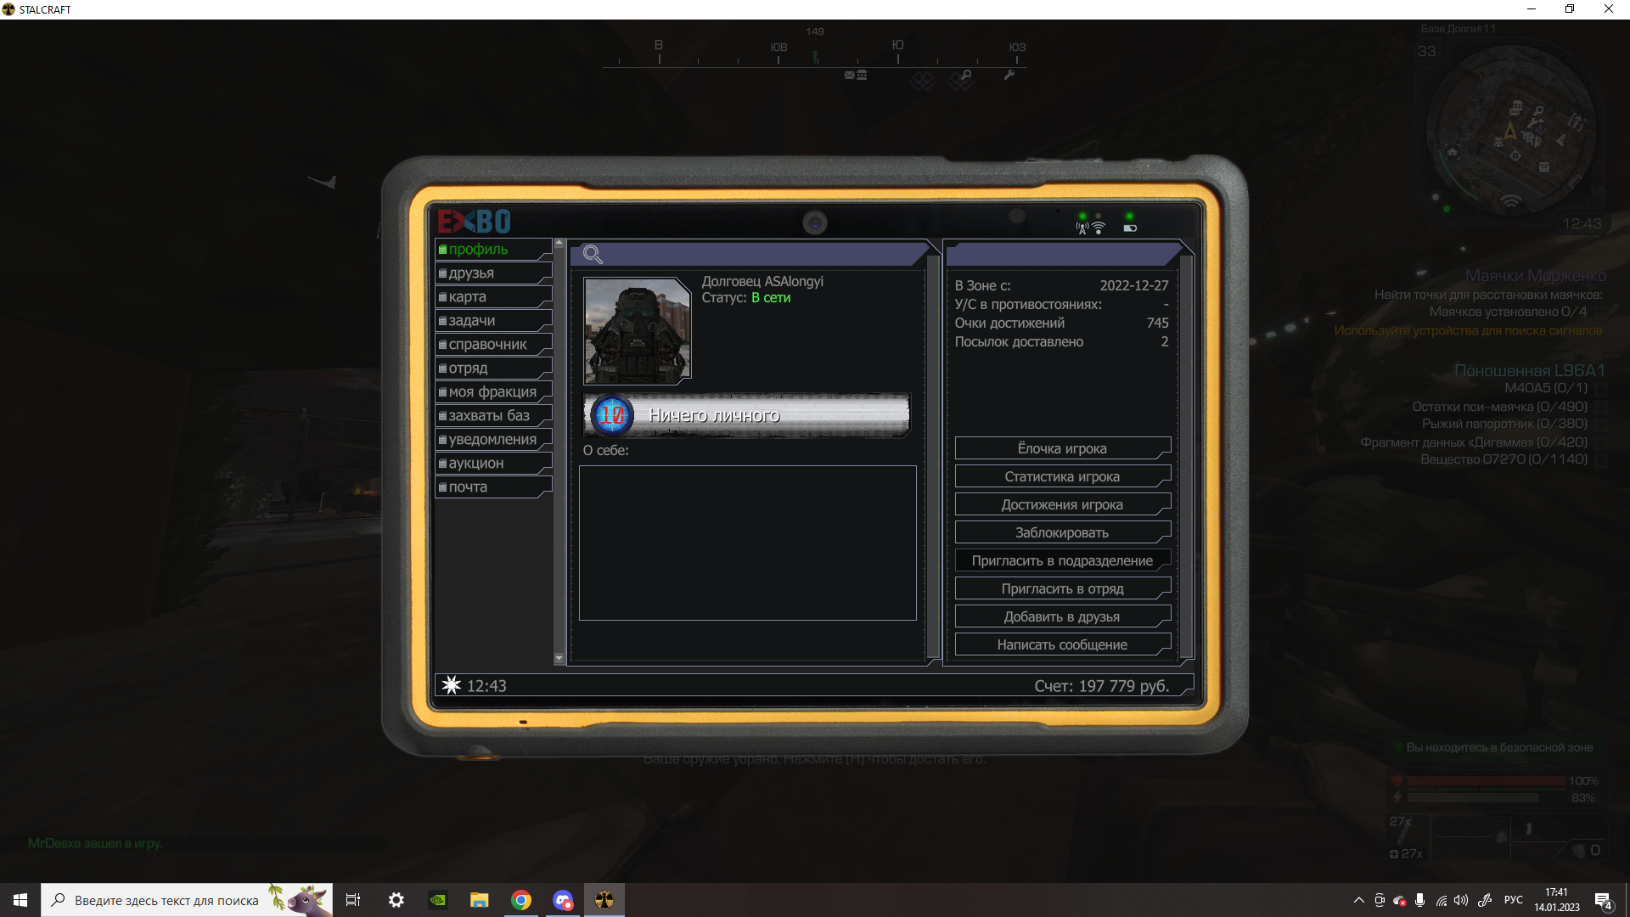Click the profile panel vertical scrollbar
The image size is (1630, 917).
tap(933, 456)
